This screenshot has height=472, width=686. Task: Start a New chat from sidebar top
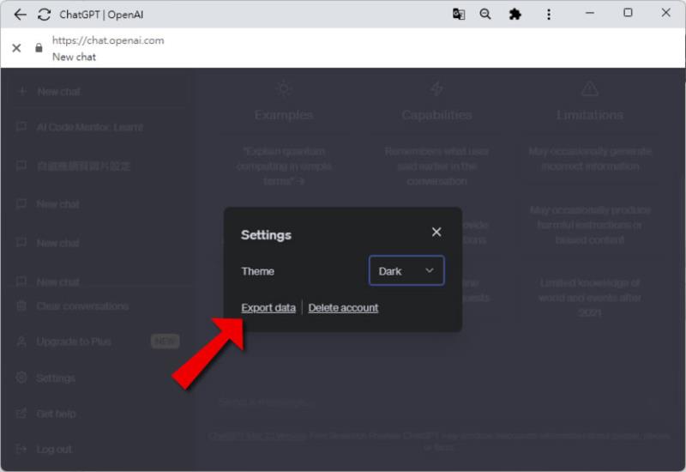99,92
